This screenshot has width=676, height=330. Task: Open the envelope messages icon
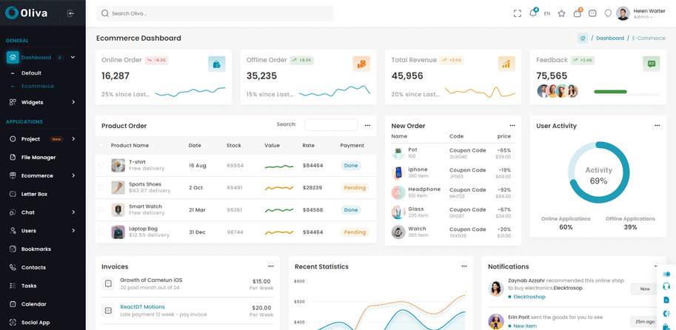pos(592,13)
